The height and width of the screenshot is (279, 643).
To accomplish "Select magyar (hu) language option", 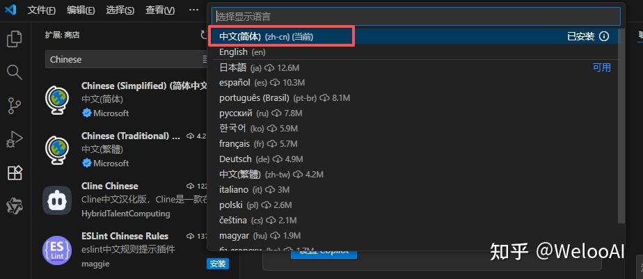I will pos(415,235).
